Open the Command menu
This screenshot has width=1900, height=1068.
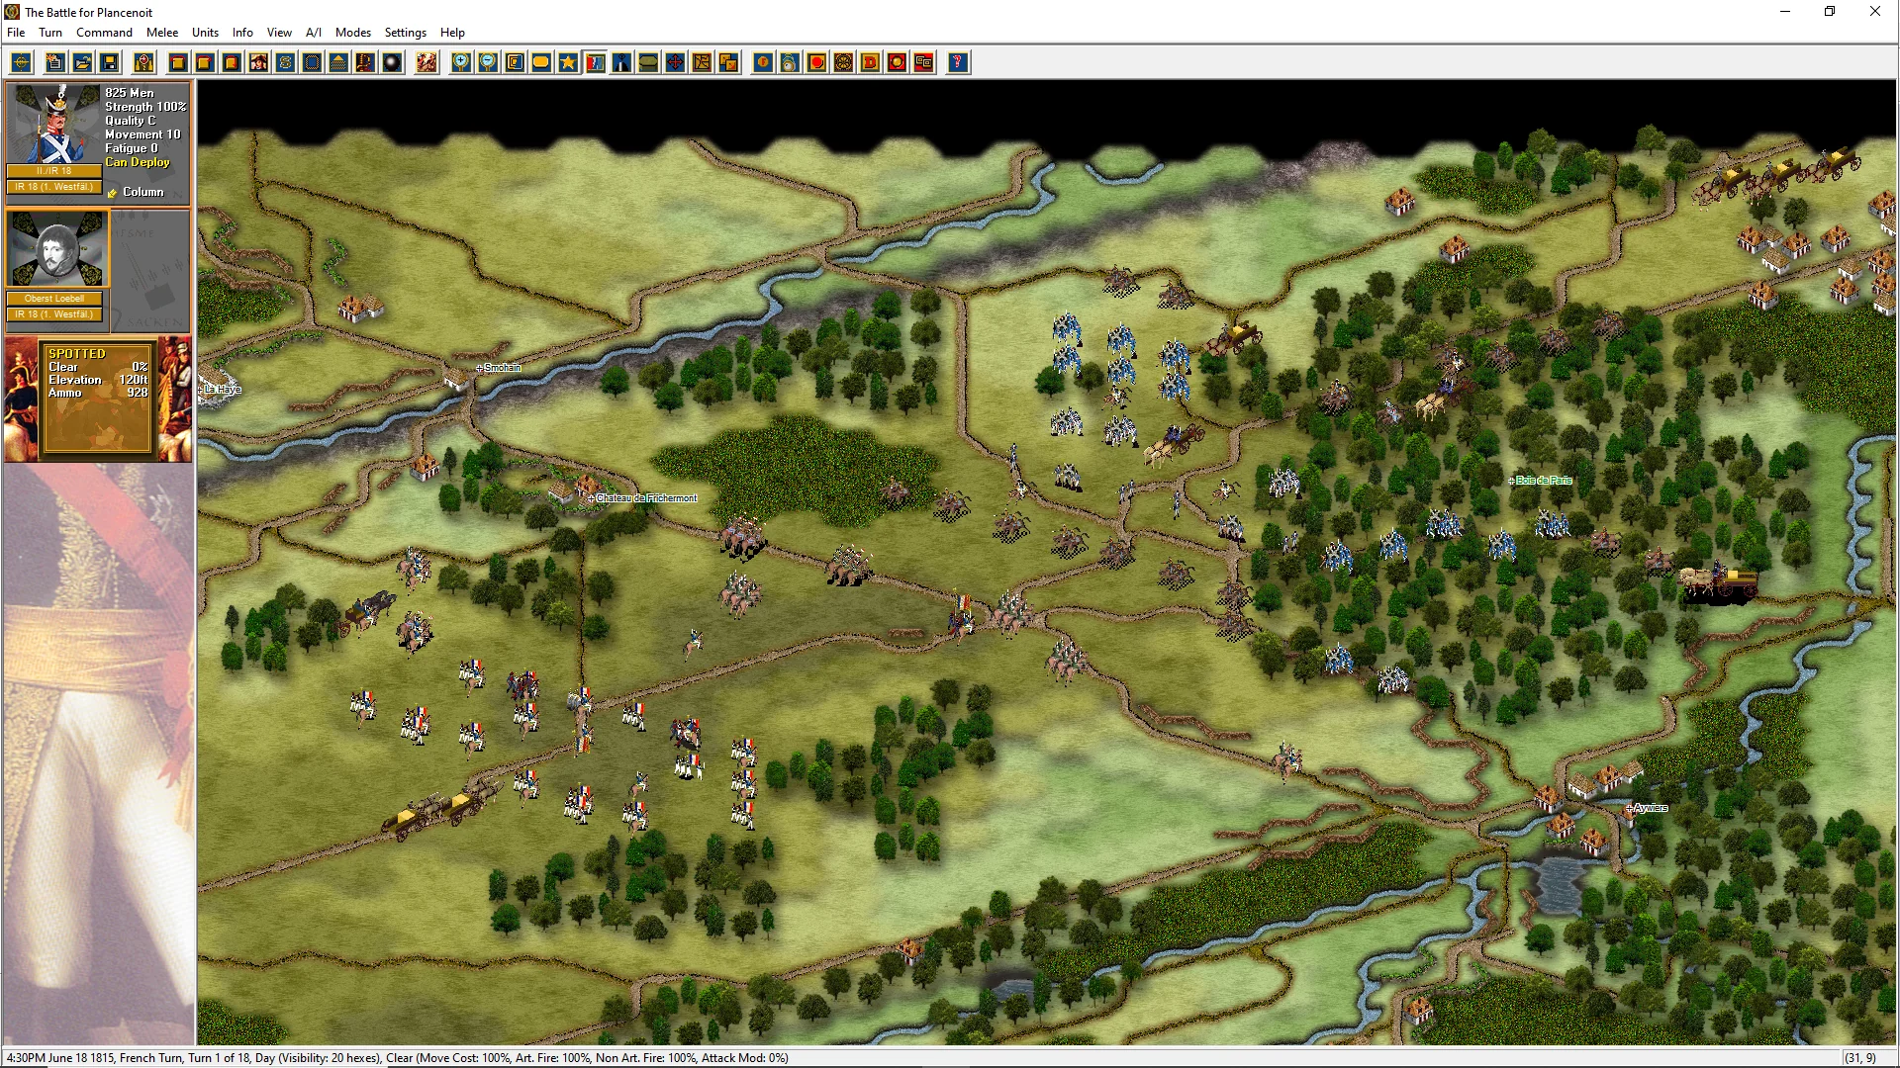(x=104, y=33)
